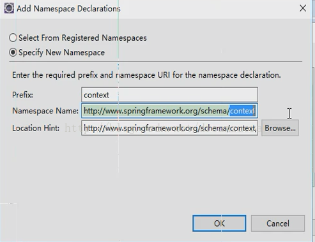The height and width of the screenshot is (242, 315).
Task: Click the 'Add Namespace Declarations' title text
Action: point(68,9)
